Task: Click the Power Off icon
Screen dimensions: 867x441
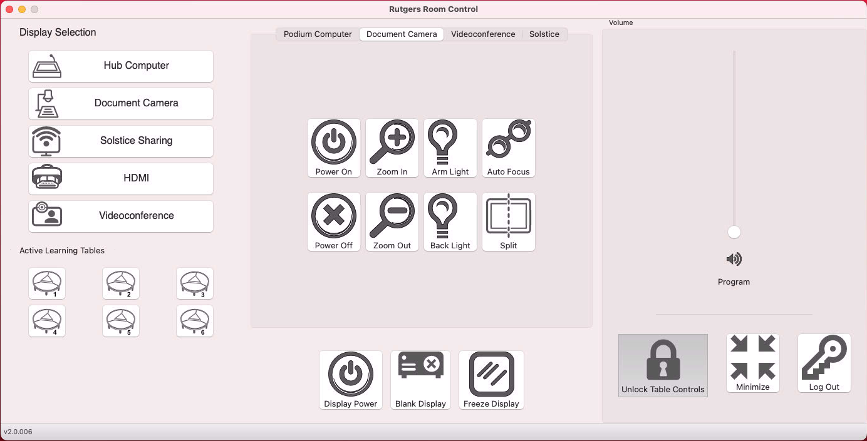Action: point(334,221)
